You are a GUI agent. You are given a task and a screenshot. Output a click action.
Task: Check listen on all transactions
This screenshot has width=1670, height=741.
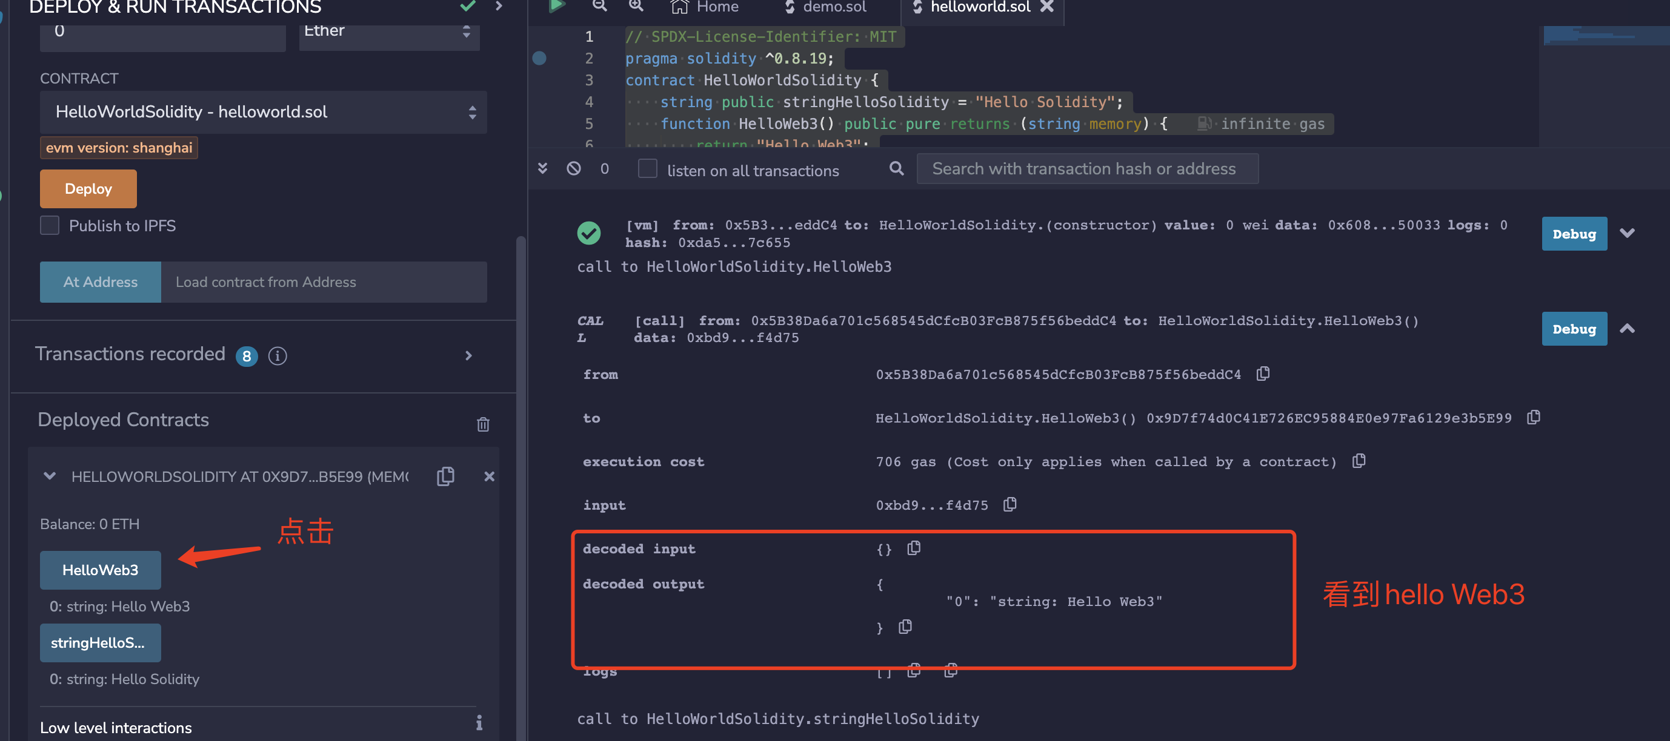(647, 169)
